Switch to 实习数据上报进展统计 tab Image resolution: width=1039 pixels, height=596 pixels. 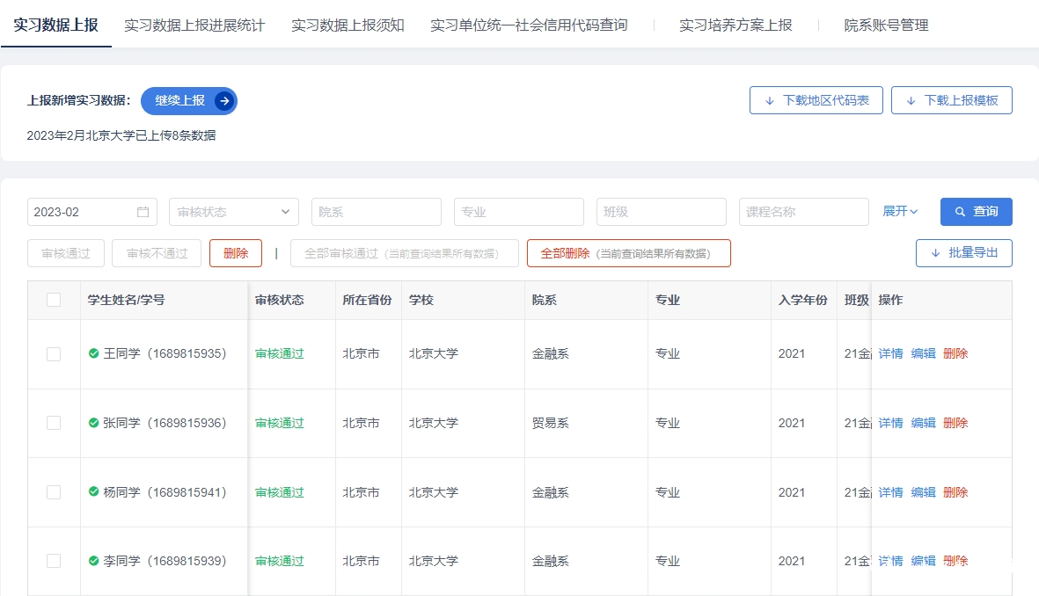click(x=194, y=25)
